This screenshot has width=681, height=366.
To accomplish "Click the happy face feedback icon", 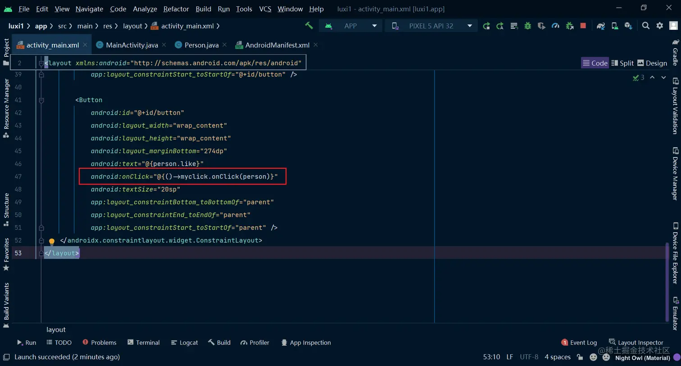I will (x=593, y=357).
